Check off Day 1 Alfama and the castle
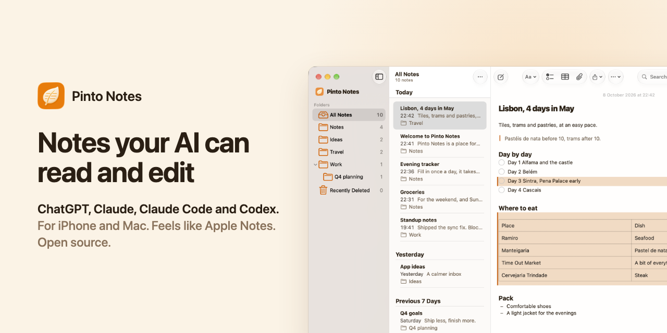 coord(502,162)
